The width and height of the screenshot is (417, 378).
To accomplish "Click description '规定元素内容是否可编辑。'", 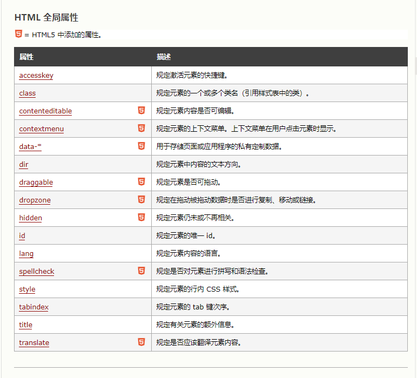I will click(196, 111).
